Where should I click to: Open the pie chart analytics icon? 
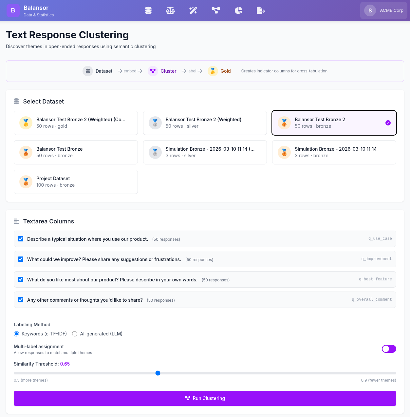(238, 10)
